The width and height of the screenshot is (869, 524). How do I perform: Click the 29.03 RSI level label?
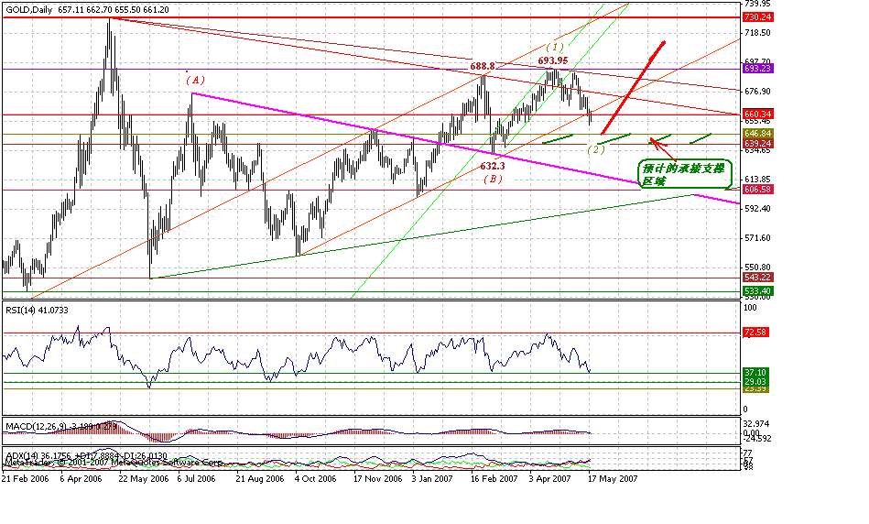click(756, 382)
